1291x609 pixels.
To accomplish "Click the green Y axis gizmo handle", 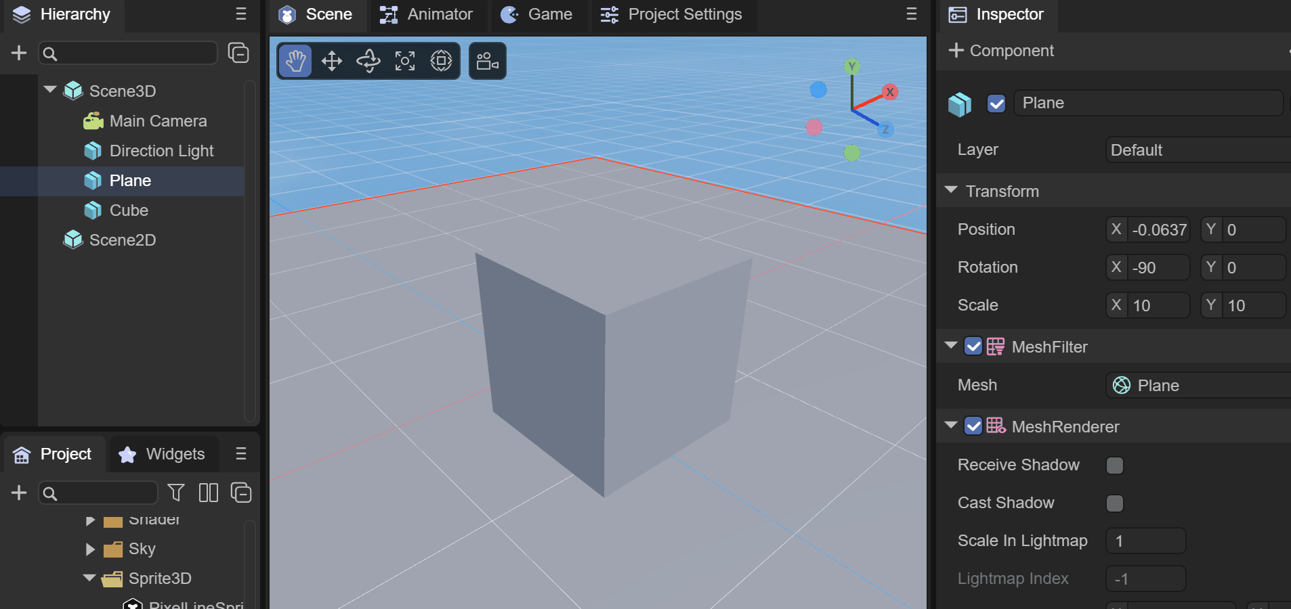I will tap(851, 66).
